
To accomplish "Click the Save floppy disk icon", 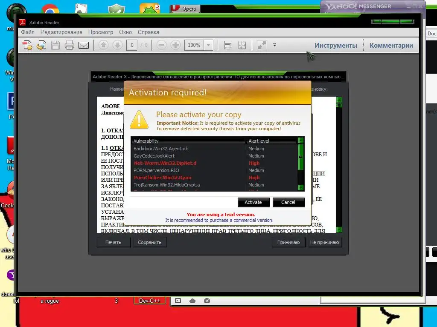I will pos(55,45).
